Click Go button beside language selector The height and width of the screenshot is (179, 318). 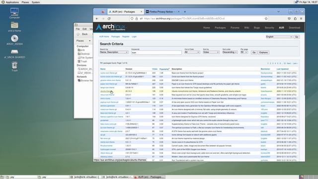click(297, 37)
